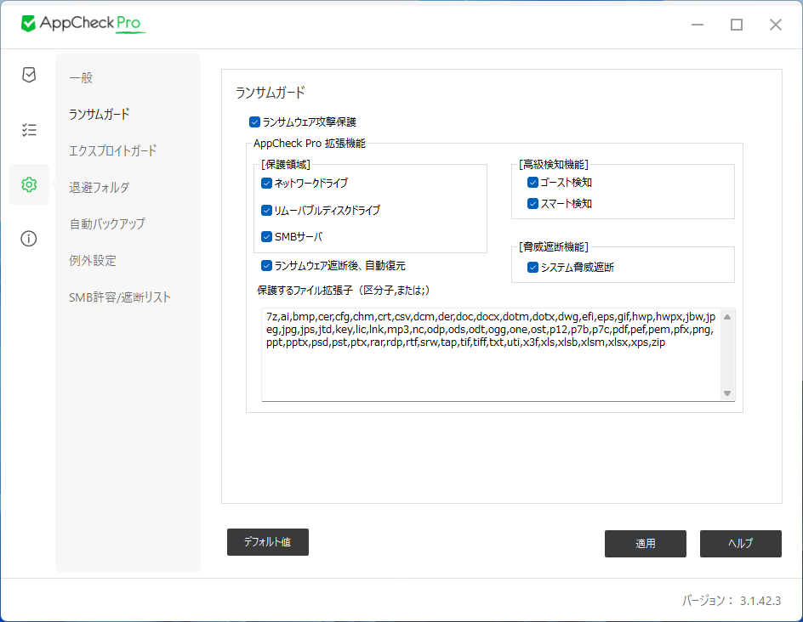Screen dimensions: 803x622
Task: Toggle ゴースト検知 checkbox
Action: coord(532,182)
